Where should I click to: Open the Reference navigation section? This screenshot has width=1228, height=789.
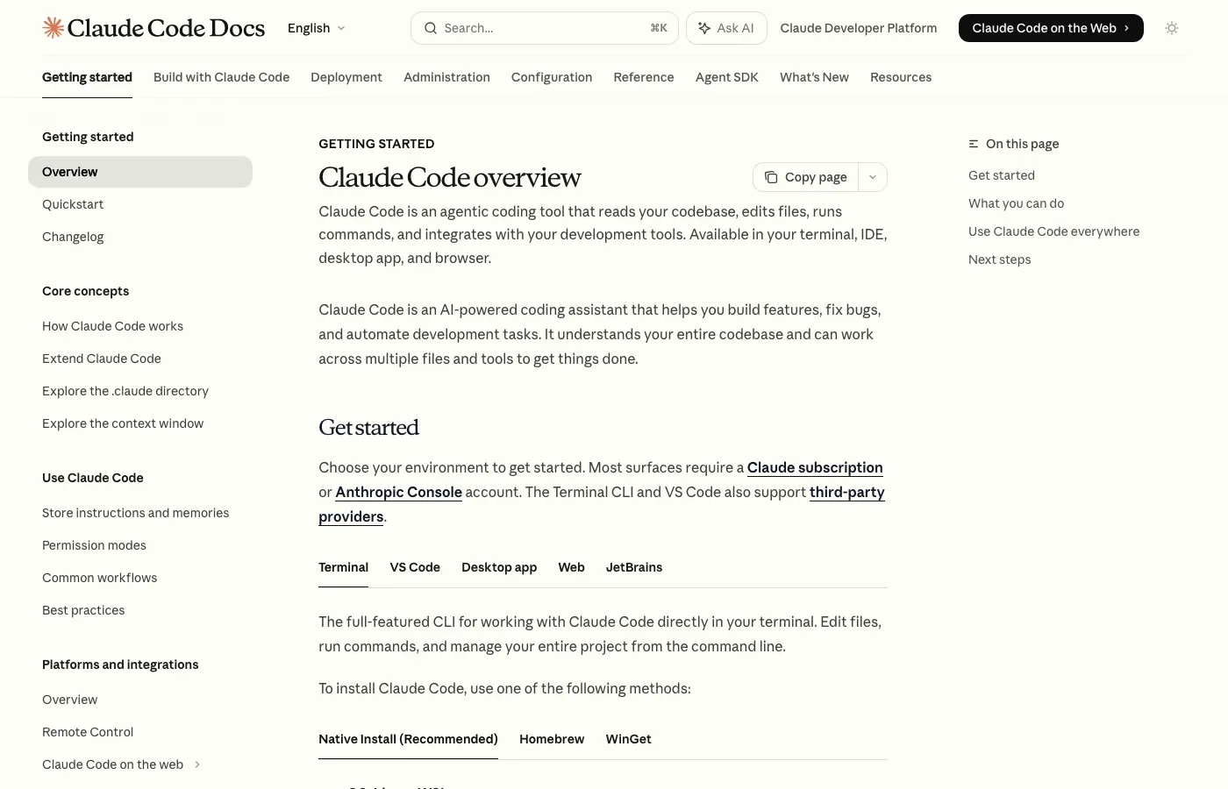tap(644, 77)
